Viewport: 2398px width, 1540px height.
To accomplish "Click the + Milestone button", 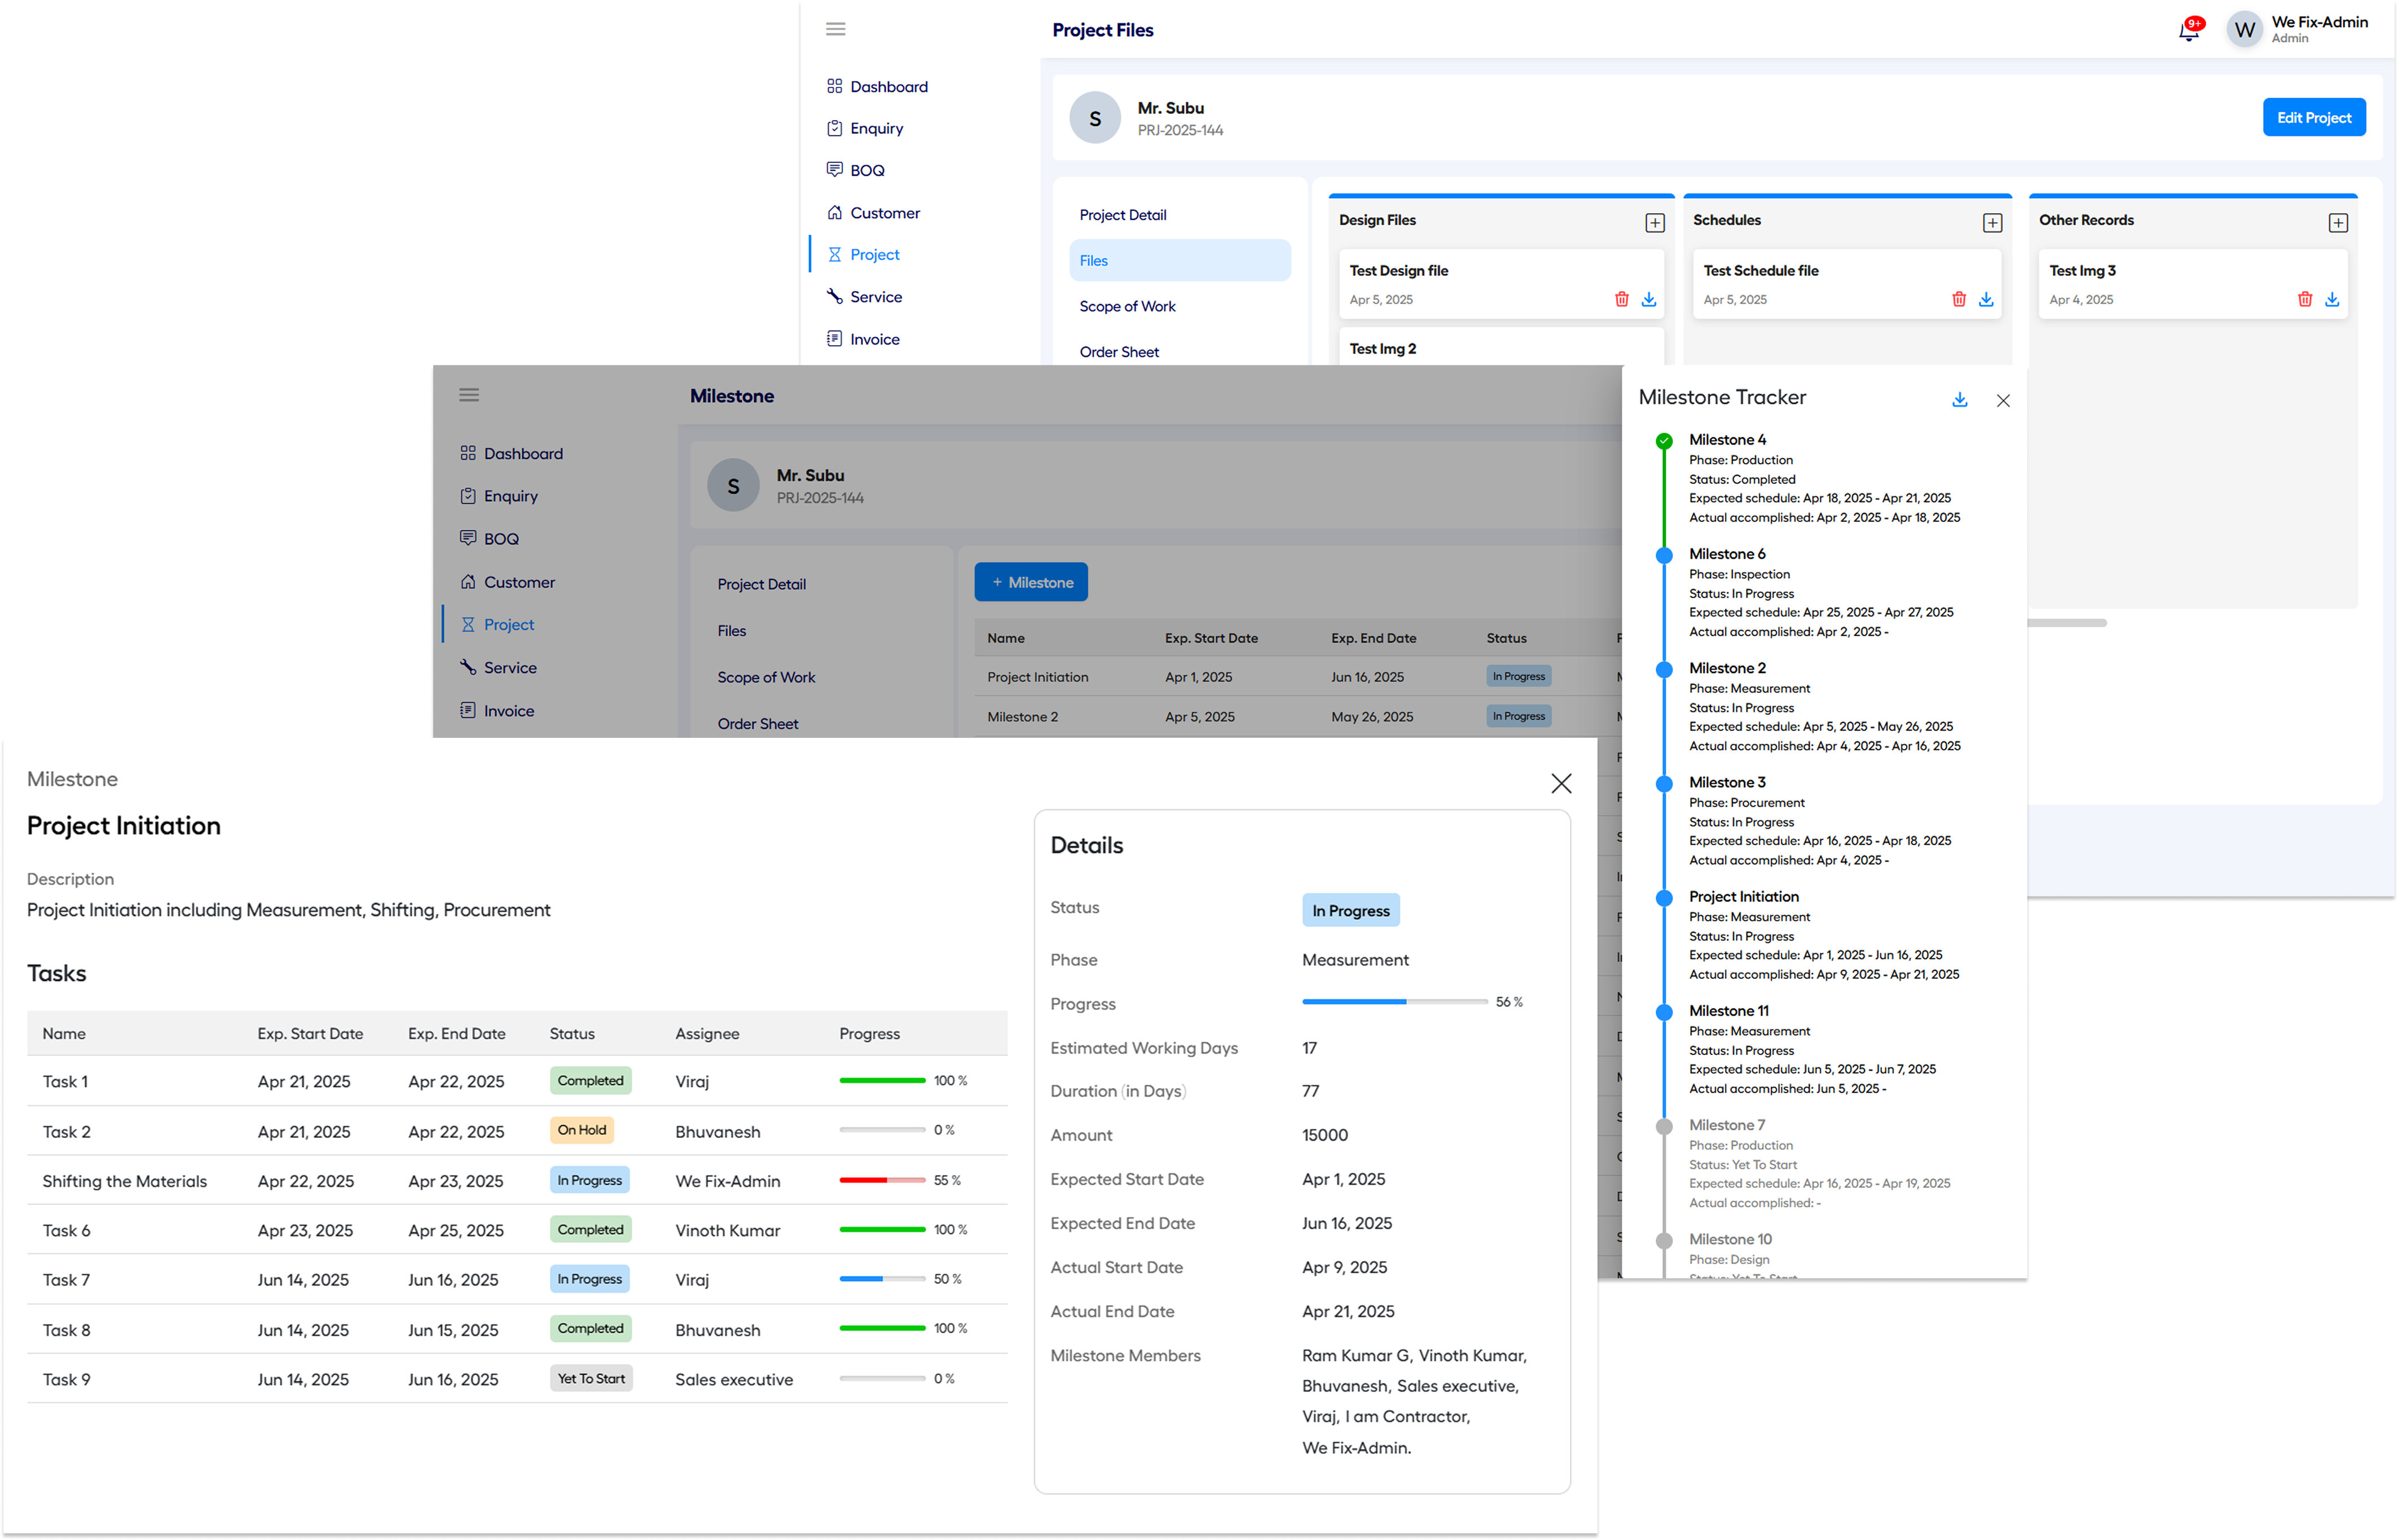I will coord(1031,582).
